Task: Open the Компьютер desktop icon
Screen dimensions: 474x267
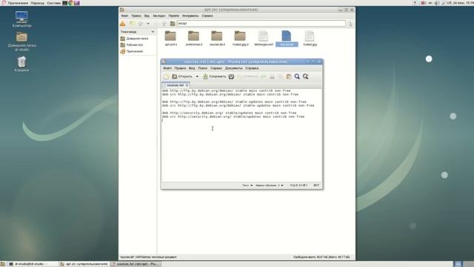Action: (x=21, y=19)
